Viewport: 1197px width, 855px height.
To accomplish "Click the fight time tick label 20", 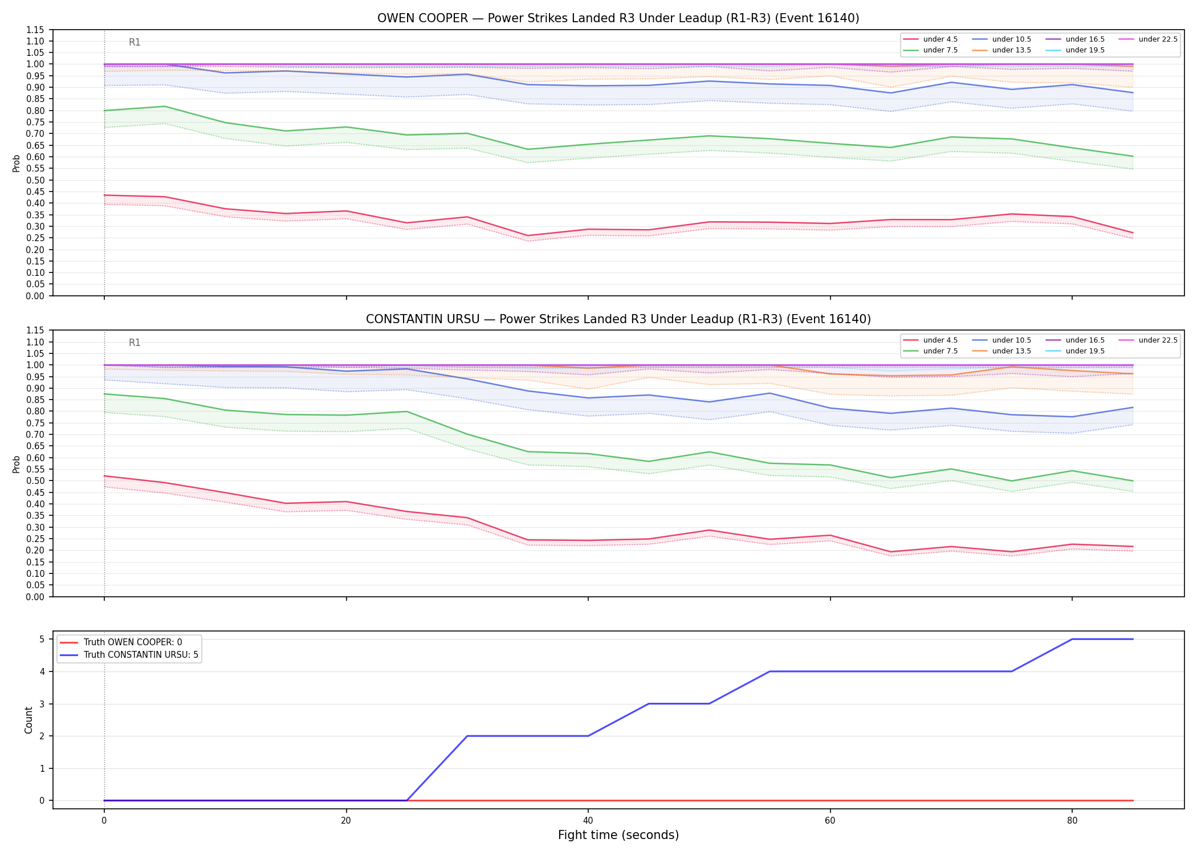I will (x=346, y=821).
